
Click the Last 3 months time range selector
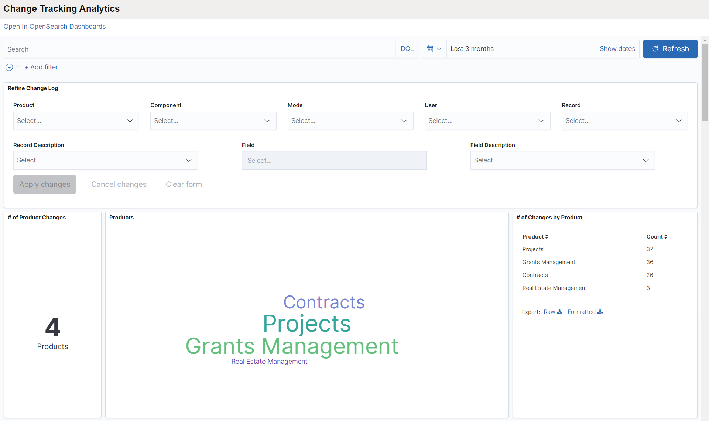[471, 49]
